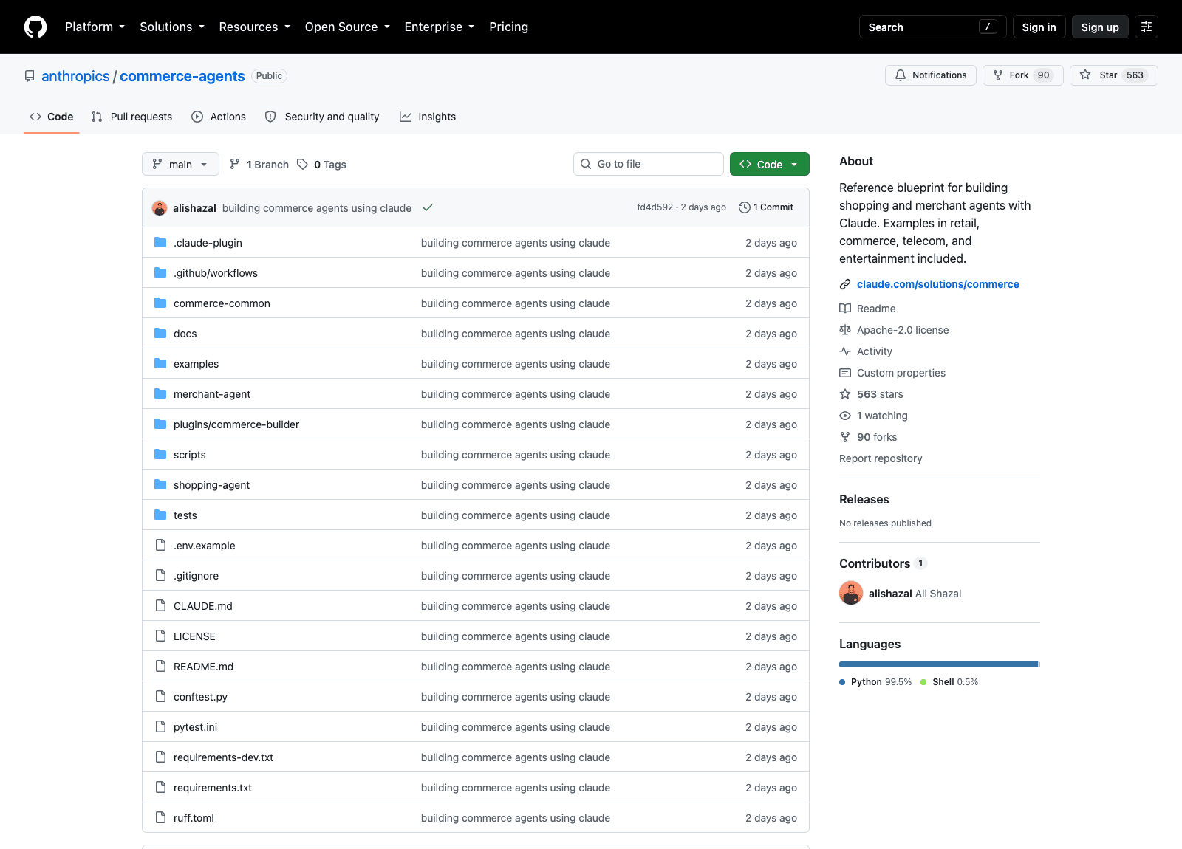
Task: Open the anthropics organization link
Action: [x=75, y=76]
